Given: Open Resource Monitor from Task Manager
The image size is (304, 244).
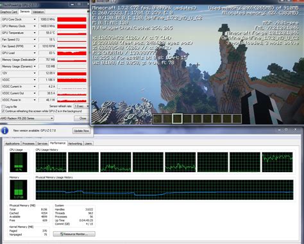Looking at the screenshot, I should coord(74,234).
